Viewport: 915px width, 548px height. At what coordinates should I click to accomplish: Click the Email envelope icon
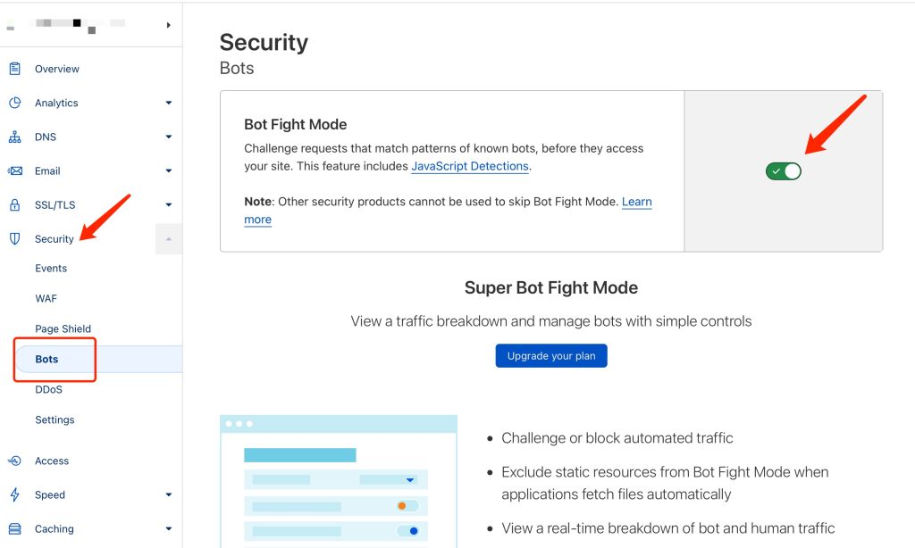[x=14, y=171]
